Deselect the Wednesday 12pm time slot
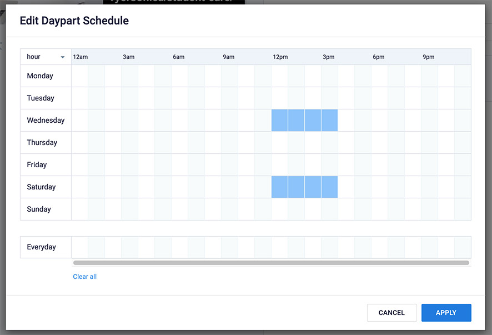Image resolution: width=492 pixels, height=335 pixels. tap(279, 121)
